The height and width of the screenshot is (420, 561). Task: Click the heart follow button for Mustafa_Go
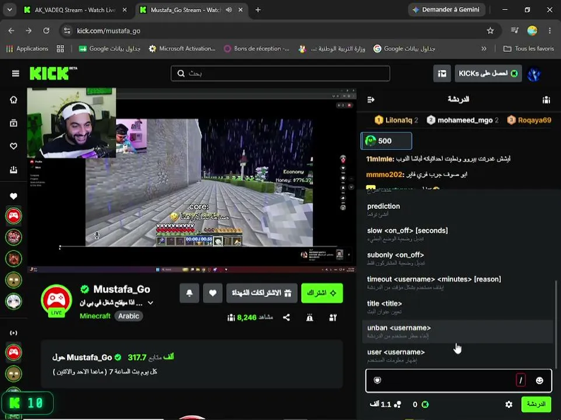point(212,293)
